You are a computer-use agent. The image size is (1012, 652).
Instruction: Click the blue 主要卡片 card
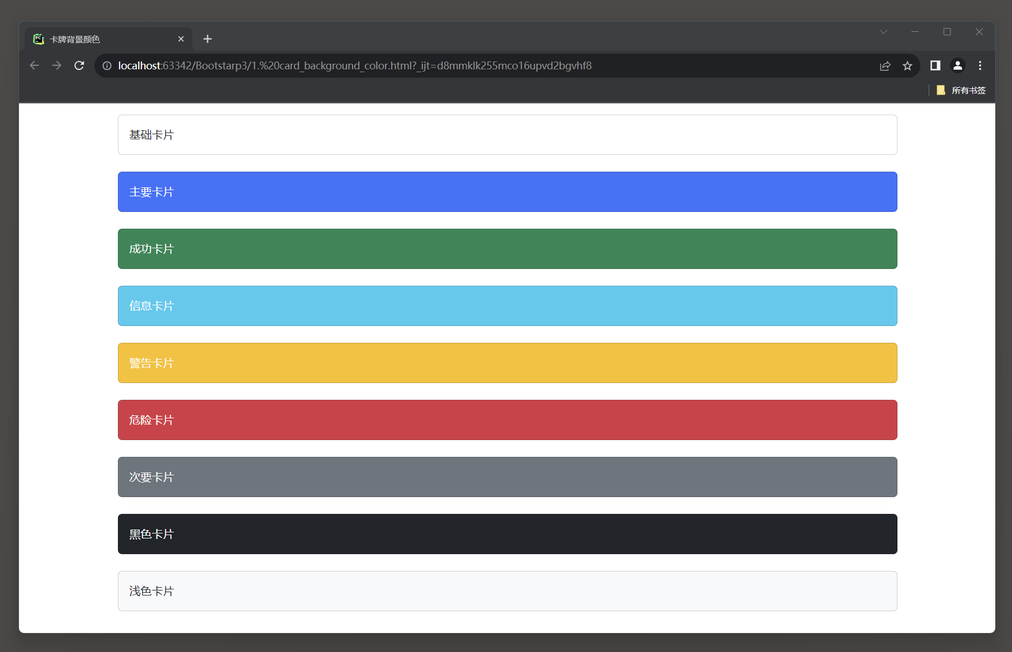coord(507,192)
